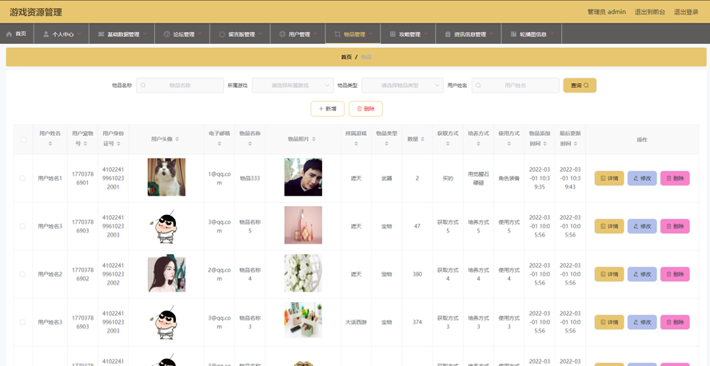
Task: Click the 用户姓名 search input field
Action: (515, 85)
